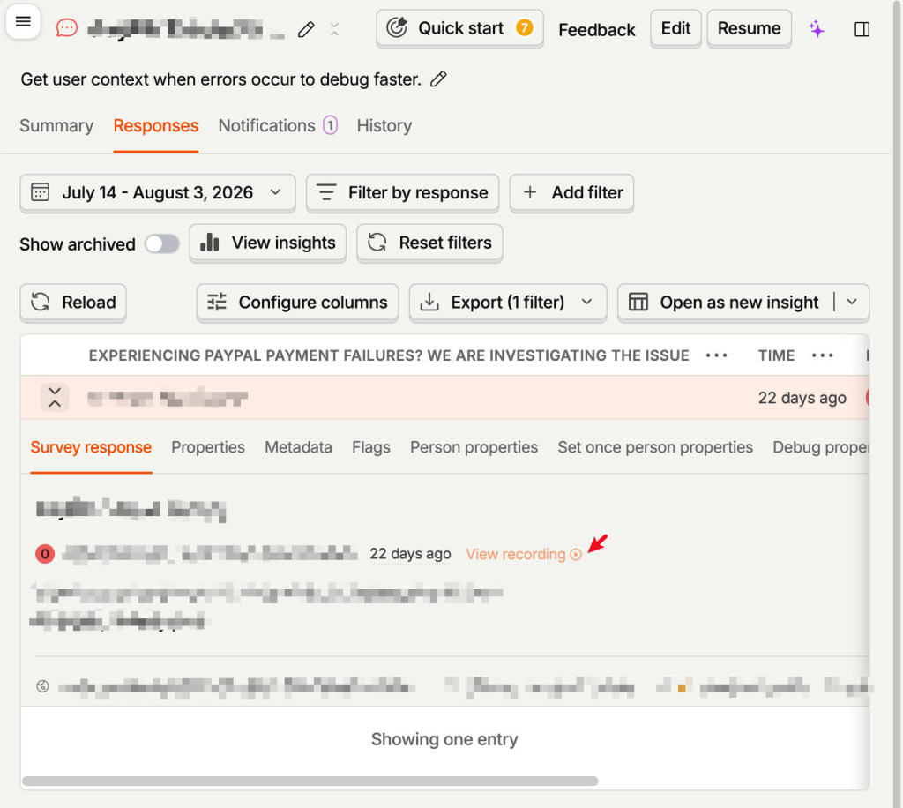Click the View recording link

click(524, 554)
